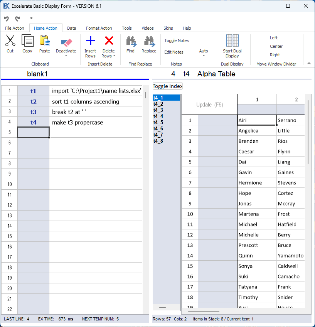
Task: Toggle Notes in the ribbon
Action: tap(177, 40)
